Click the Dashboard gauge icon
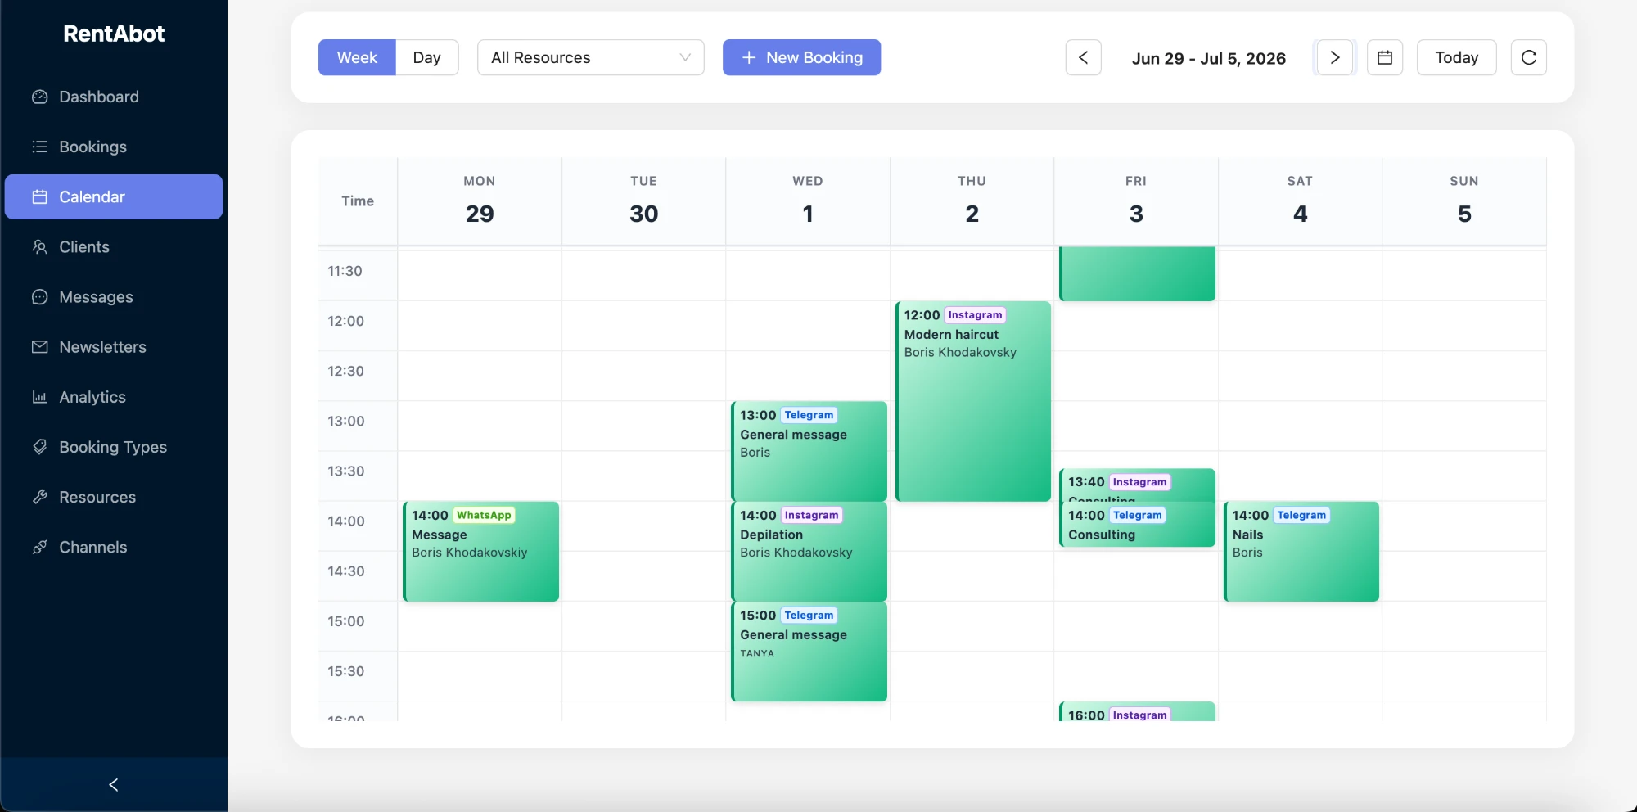 click(x=39, y=97)
